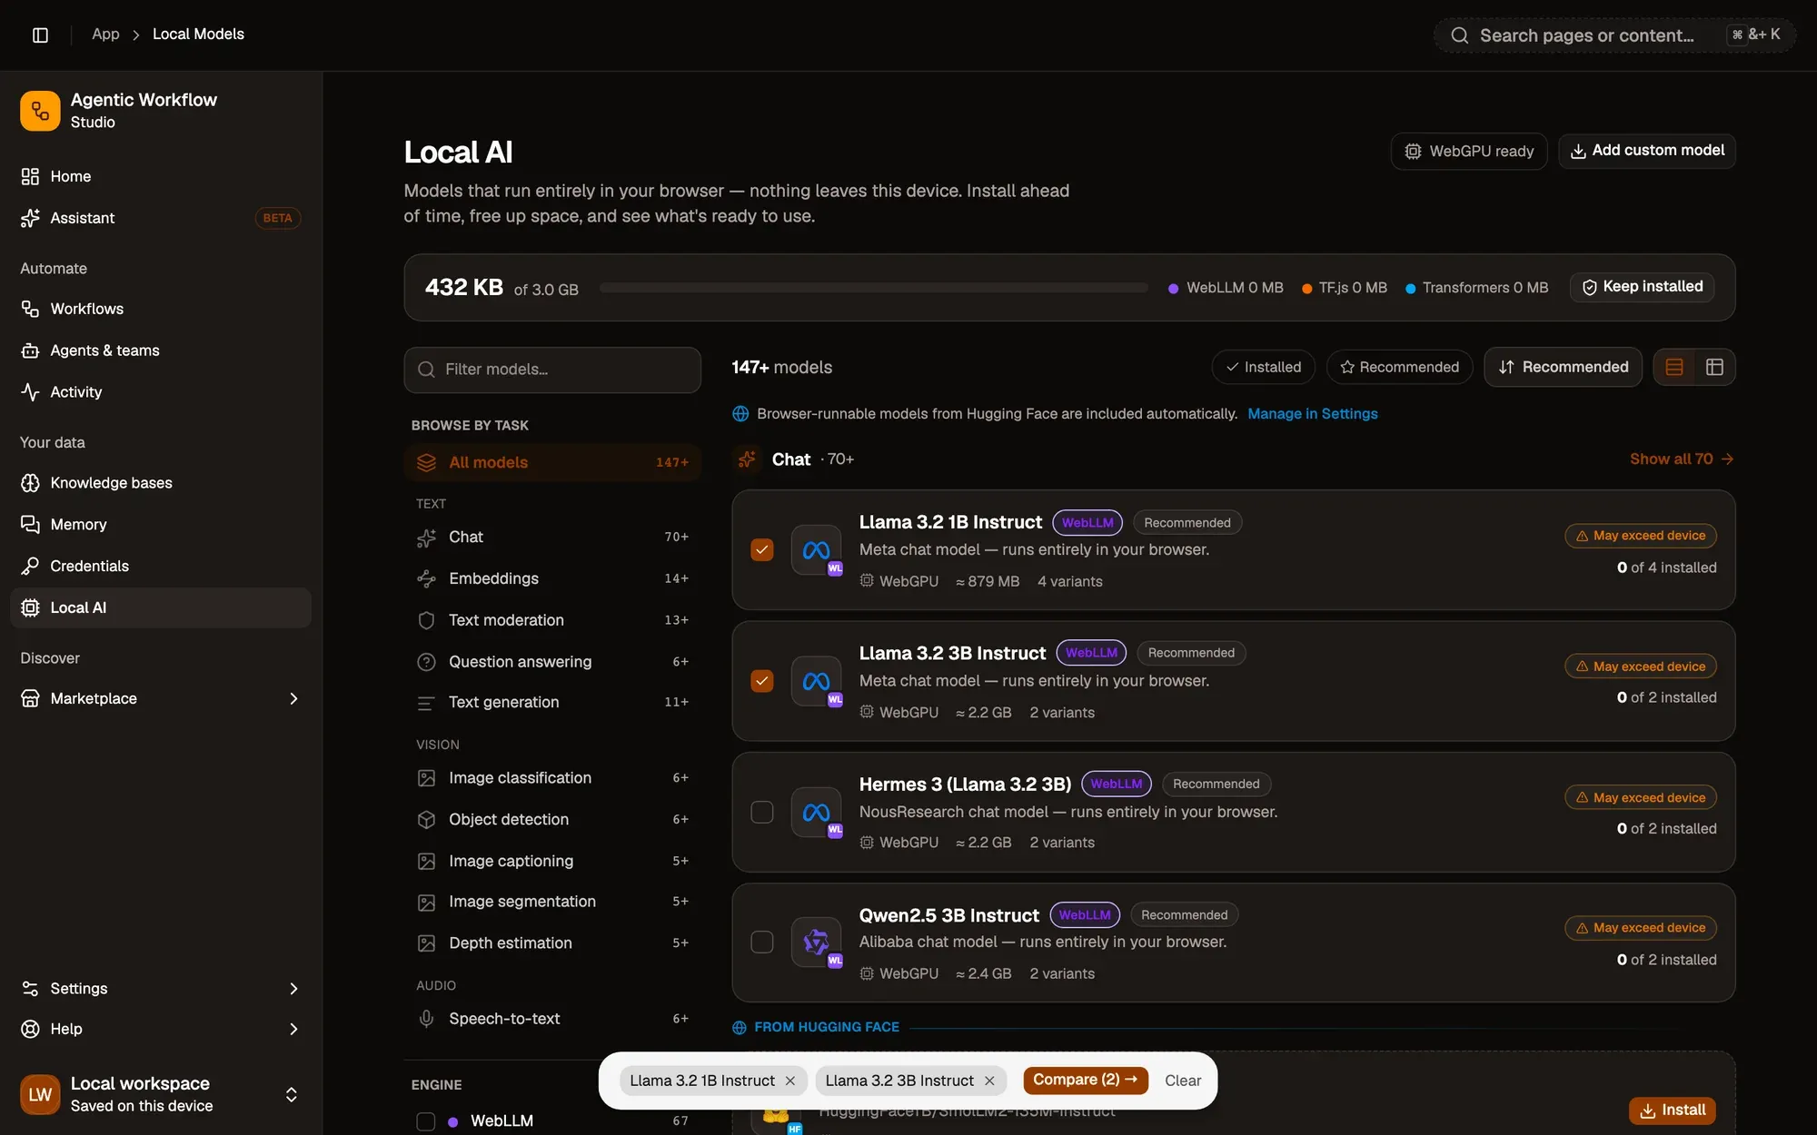
Task: Check the Hermes 3 model checkbox
Action: point(762,812)
